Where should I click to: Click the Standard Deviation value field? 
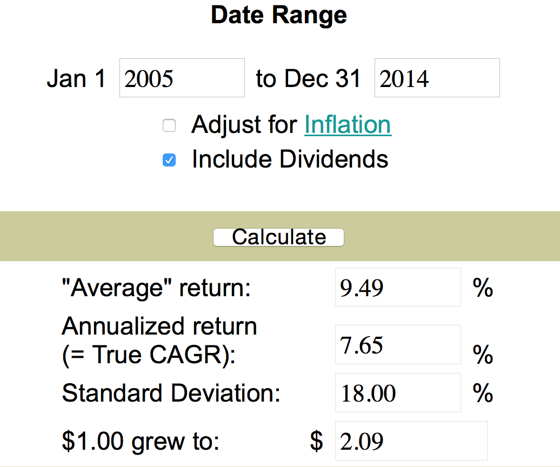point(397,392)
